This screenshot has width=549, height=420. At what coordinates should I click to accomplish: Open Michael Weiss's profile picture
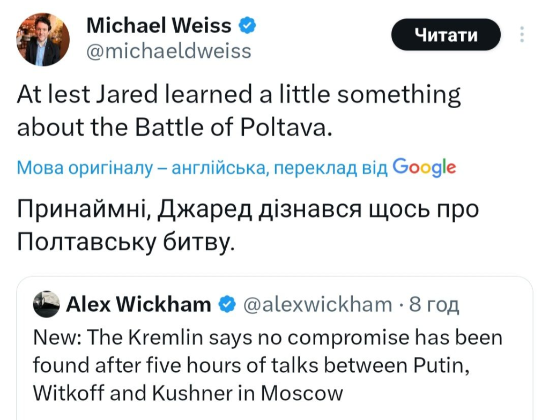[x=43, y=39]
